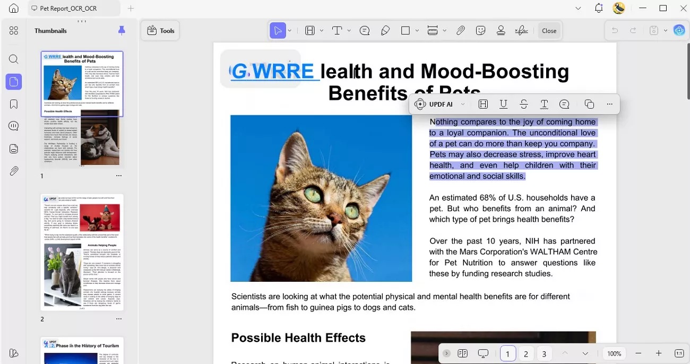
Task: Select the pencil drawing tool
Action: click(x=385, y=31)
